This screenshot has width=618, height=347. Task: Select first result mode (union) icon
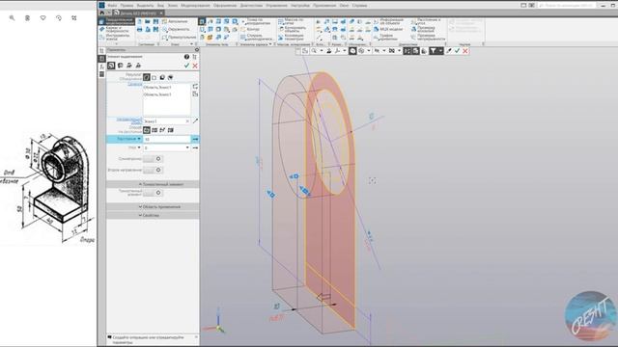pyautogui.click(x=146, y=77)
